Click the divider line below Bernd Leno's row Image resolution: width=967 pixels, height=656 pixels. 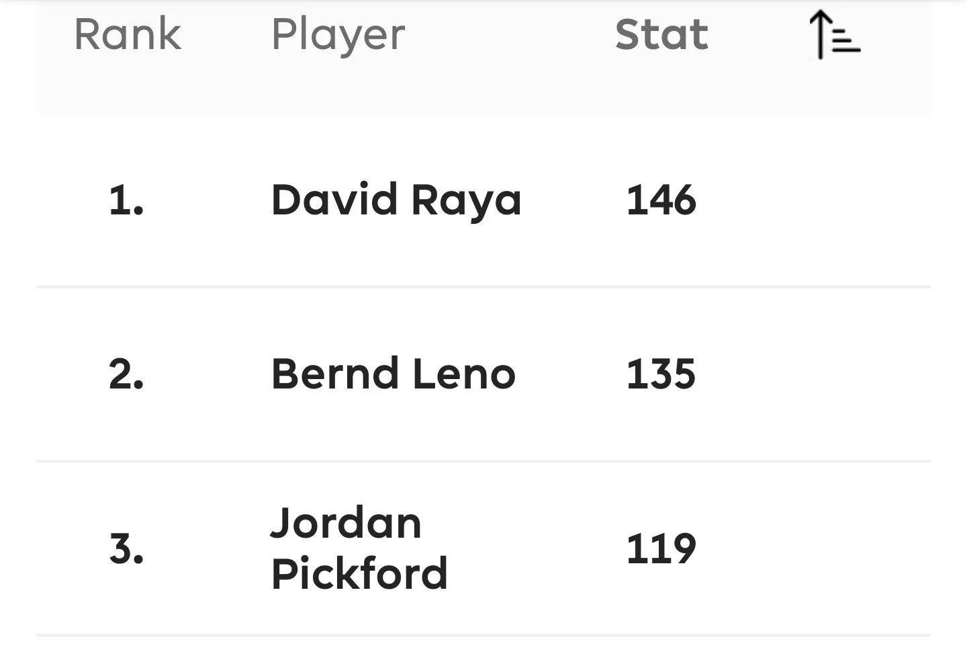point(483,461)
